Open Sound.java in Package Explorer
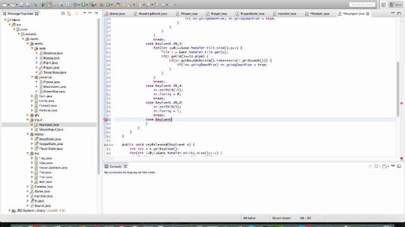This screenshot has width=405, height=227. pyautogui.click(x=42, y=206)
